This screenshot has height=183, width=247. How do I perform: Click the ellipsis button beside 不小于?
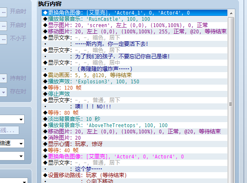click(3, 39)
